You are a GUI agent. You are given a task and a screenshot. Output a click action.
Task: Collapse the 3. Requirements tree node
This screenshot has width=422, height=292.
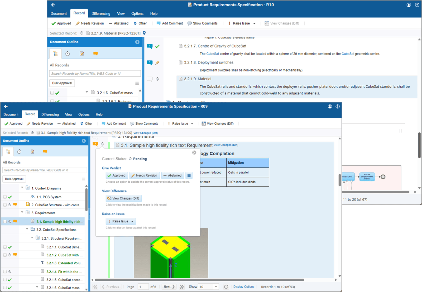click(22, 212)
